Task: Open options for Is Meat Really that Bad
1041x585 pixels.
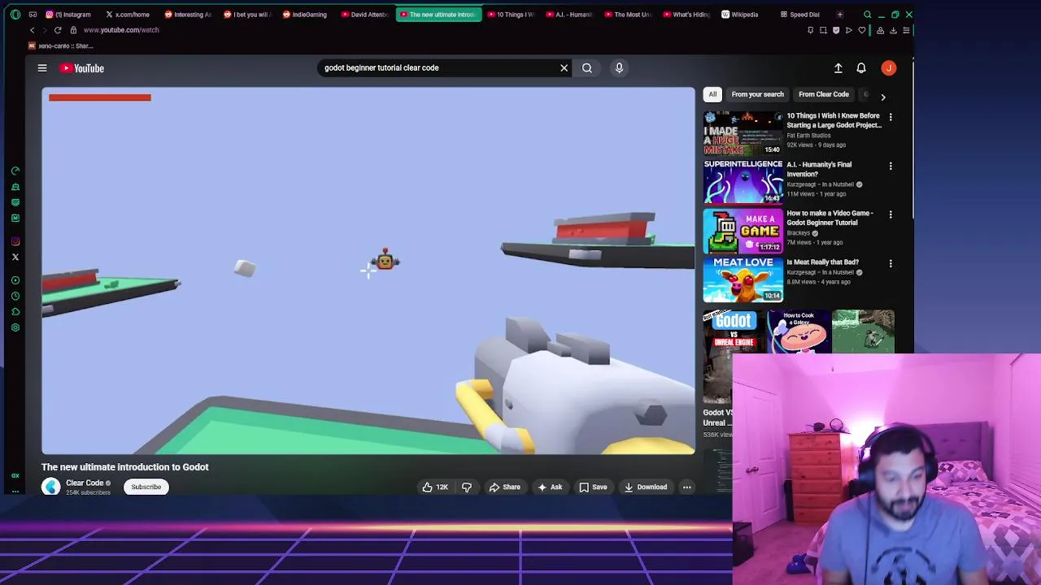Action: (891, 263)
